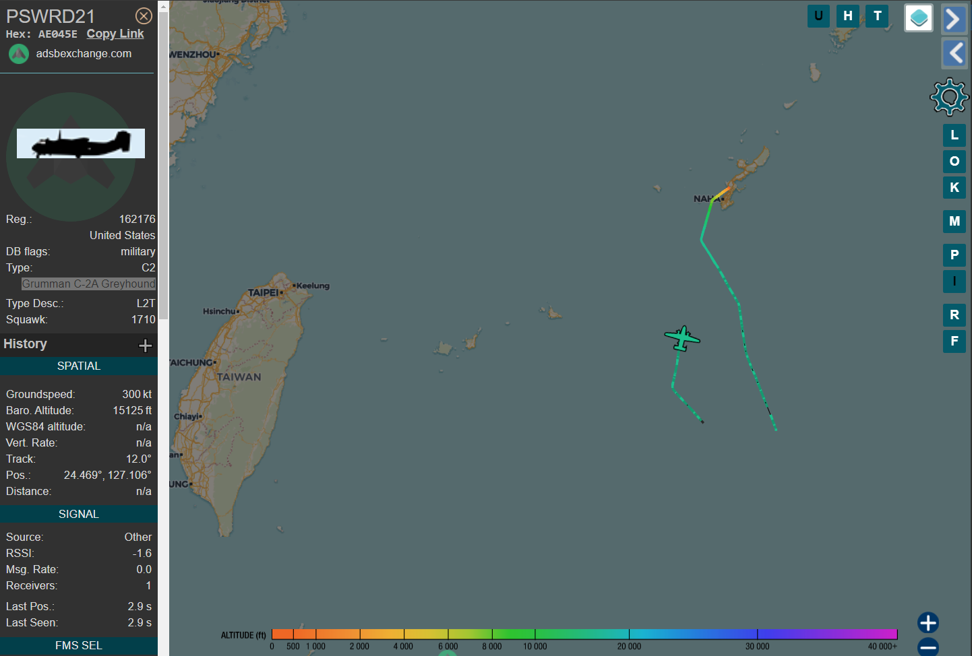Click groundspeed value 300 kt

pyautogui.click(x=137, y=395)
